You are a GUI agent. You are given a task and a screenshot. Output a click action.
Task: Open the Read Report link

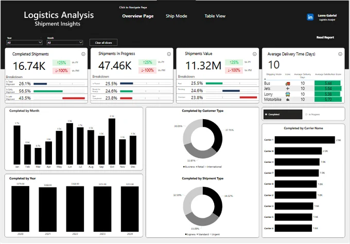[x=325, y=37]
